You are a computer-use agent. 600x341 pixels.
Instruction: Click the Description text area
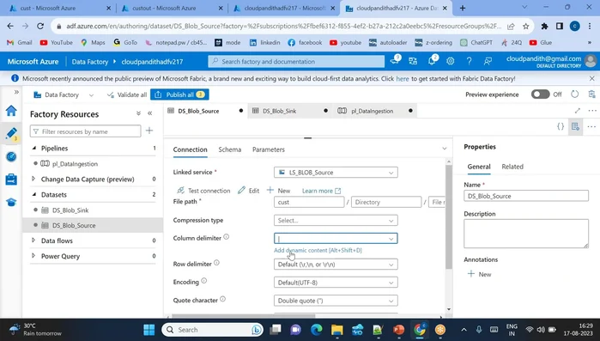[x=526, y=234]
